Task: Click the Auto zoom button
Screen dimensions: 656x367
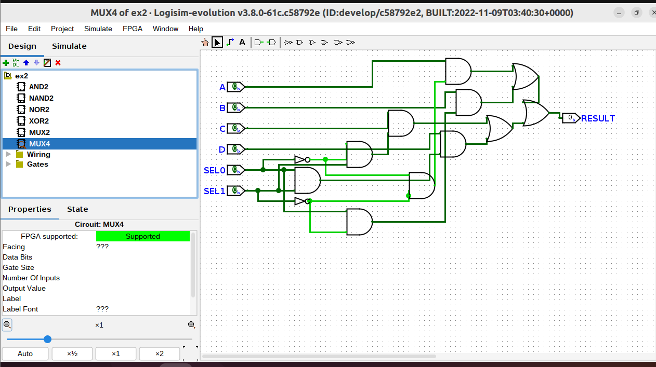Action: tap(25, 354)
